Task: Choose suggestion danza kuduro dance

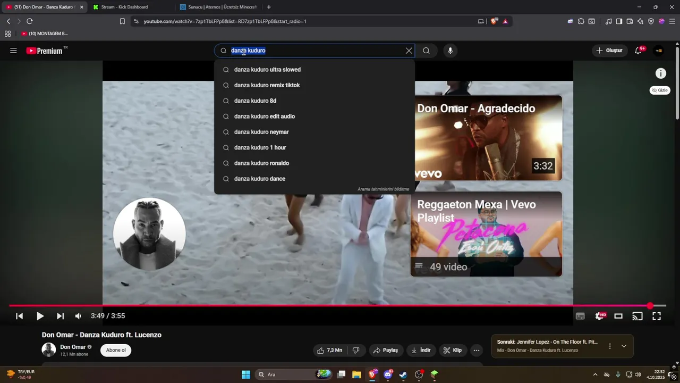Action: click(x=314, y=179)
